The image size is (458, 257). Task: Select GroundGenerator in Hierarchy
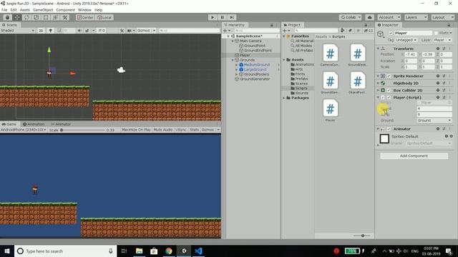[x=255, y=79]
